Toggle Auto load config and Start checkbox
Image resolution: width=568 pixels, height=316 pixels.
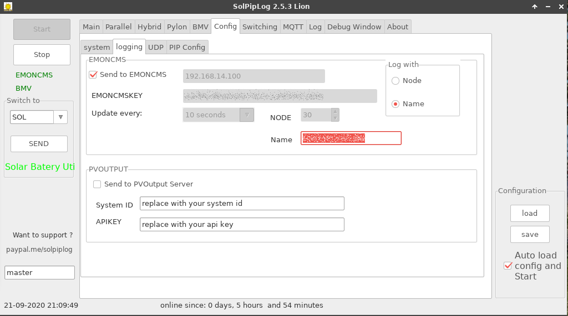click(x=507, y=266)
